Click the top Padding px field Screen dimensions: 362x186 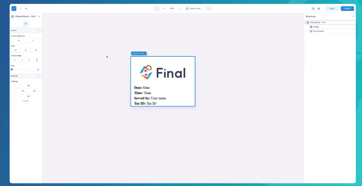pyautogui.click(x=25, y=85)
